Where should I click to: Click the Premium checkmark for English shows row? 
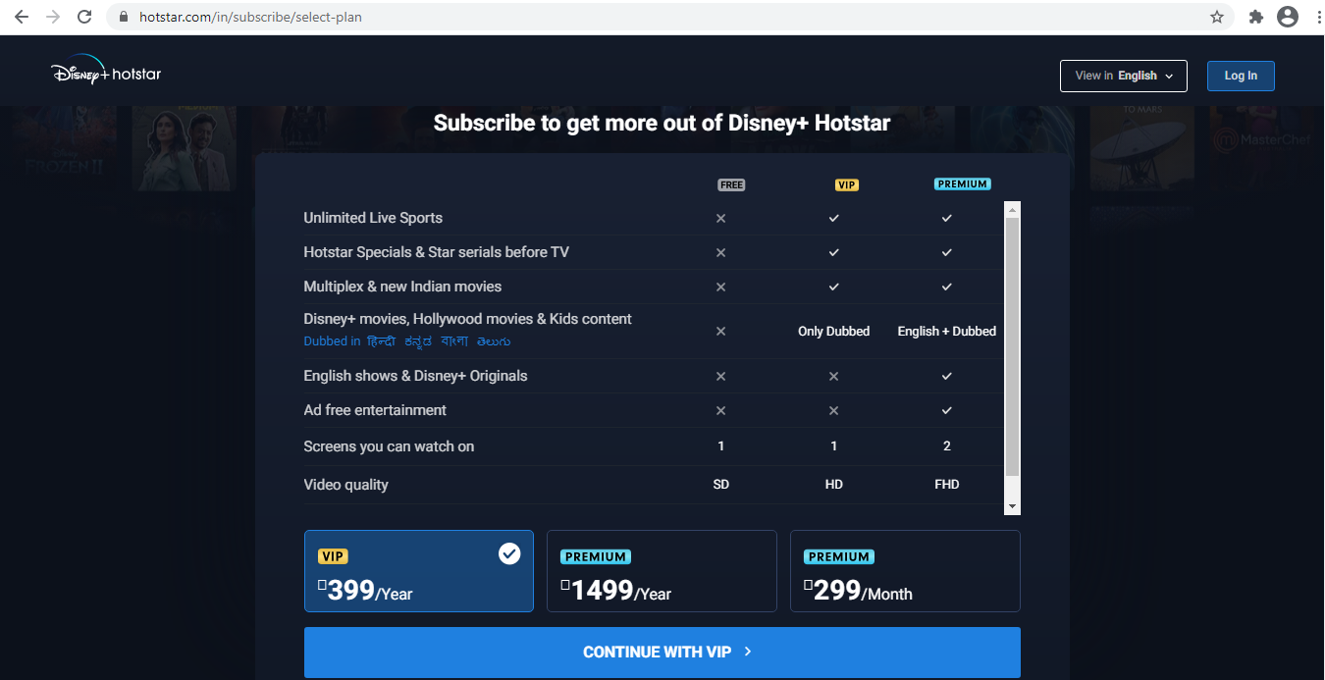coord(947,376)
